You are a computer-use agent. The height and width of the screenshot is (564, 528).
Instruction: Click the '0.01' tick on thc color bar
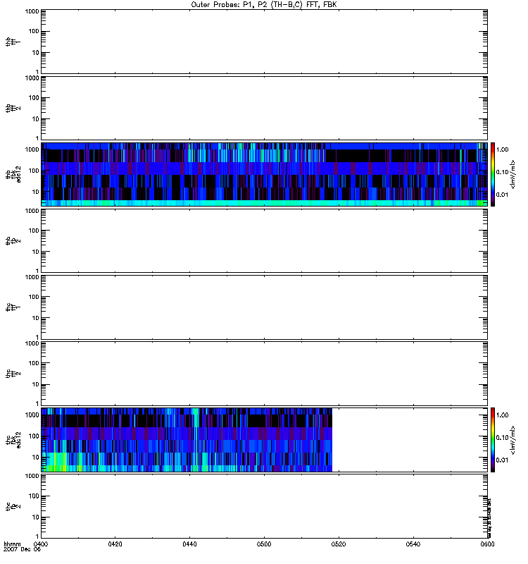(x=503, y=460)
